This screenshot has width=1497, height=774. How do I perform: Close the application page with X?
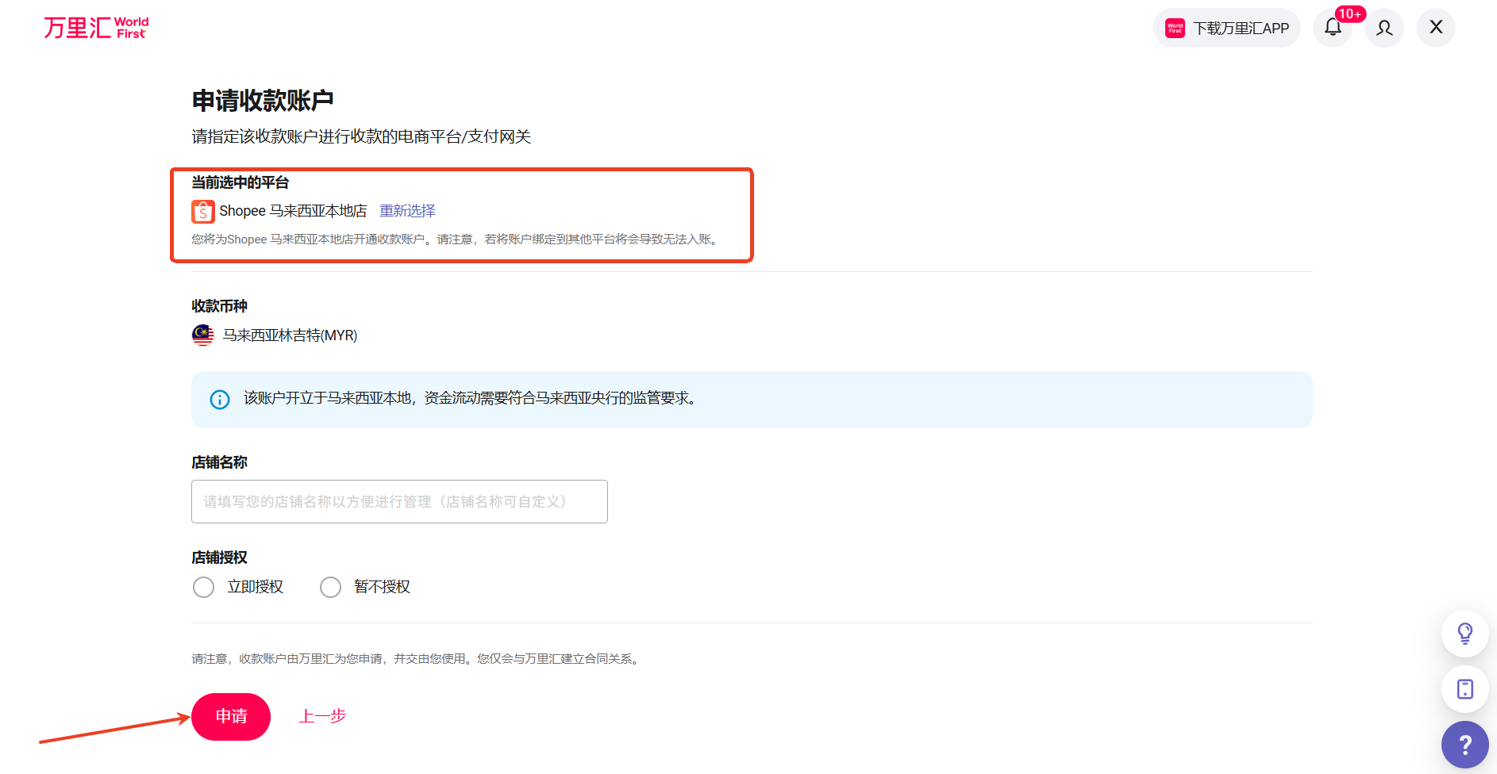1436,28
